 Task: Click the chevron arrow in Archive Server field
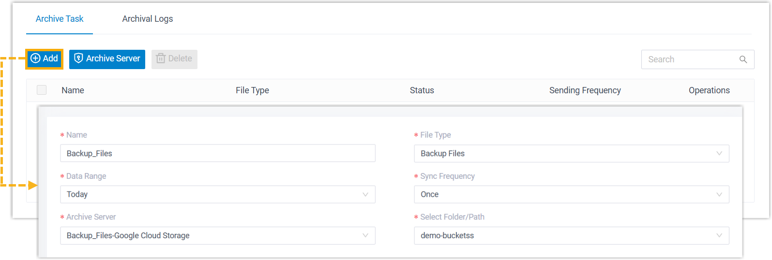point(365,235)
